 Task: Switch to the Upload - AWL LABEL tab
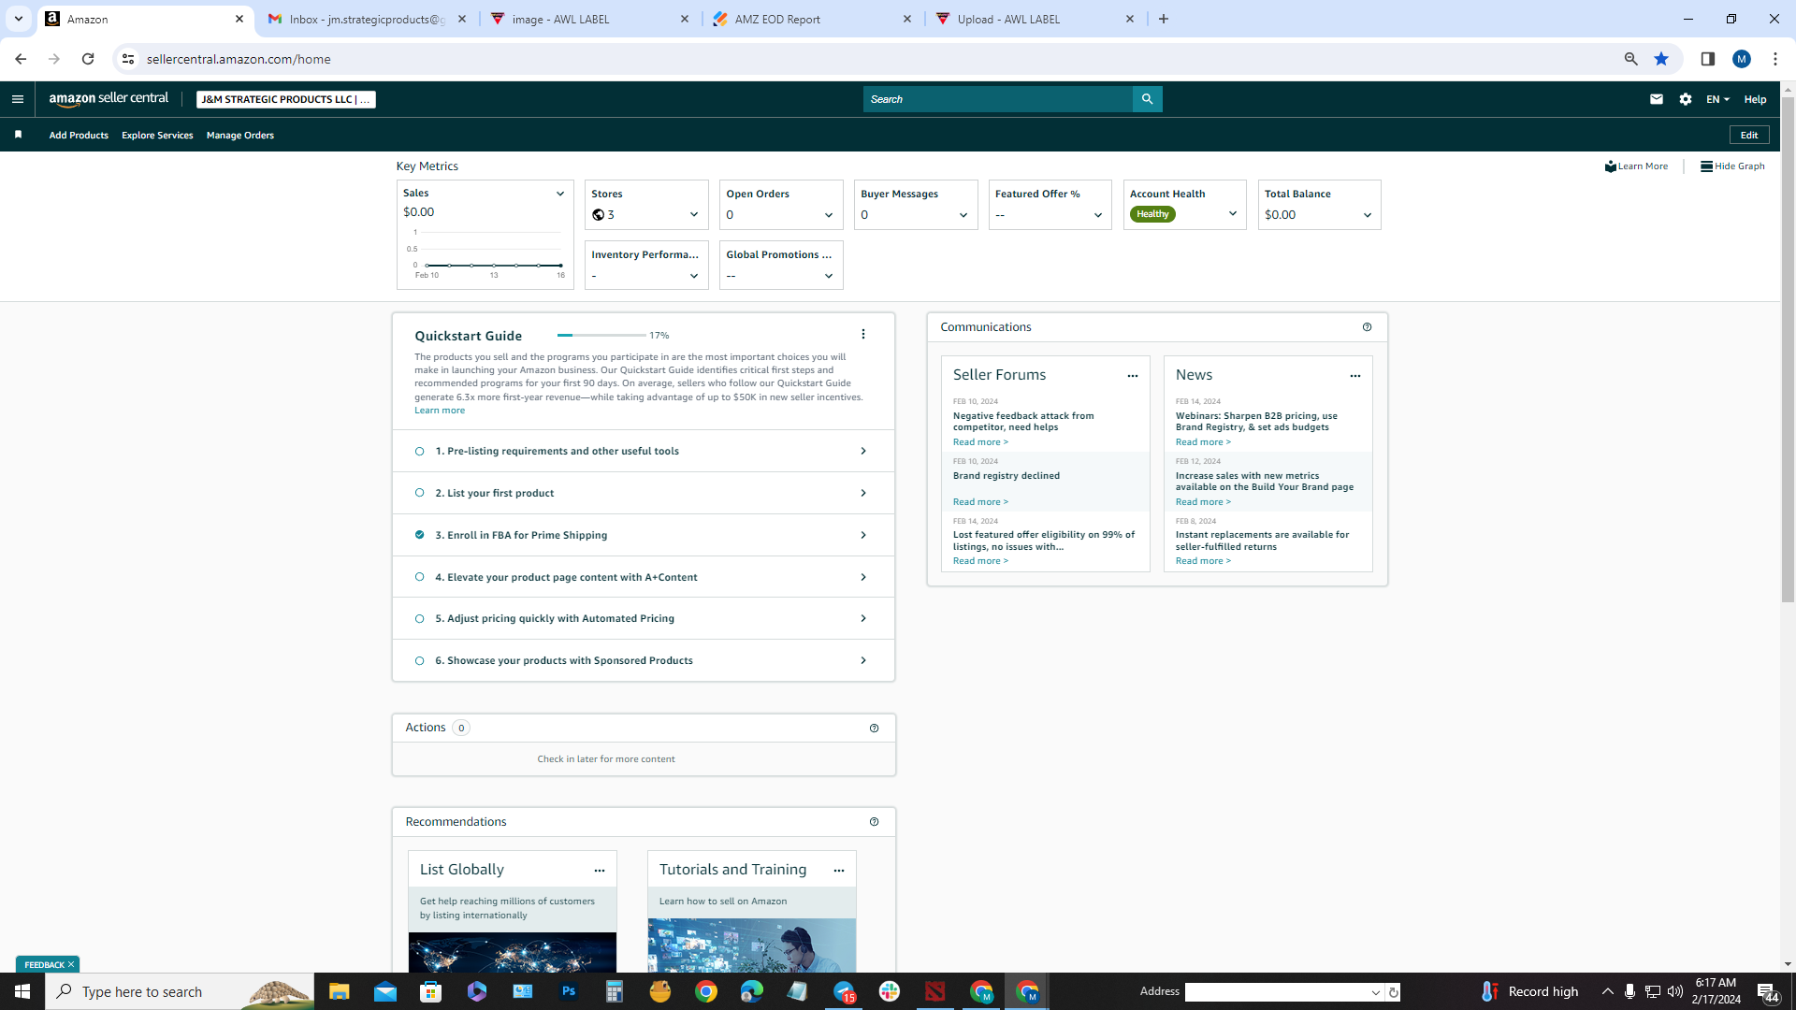pos(1036,19)
